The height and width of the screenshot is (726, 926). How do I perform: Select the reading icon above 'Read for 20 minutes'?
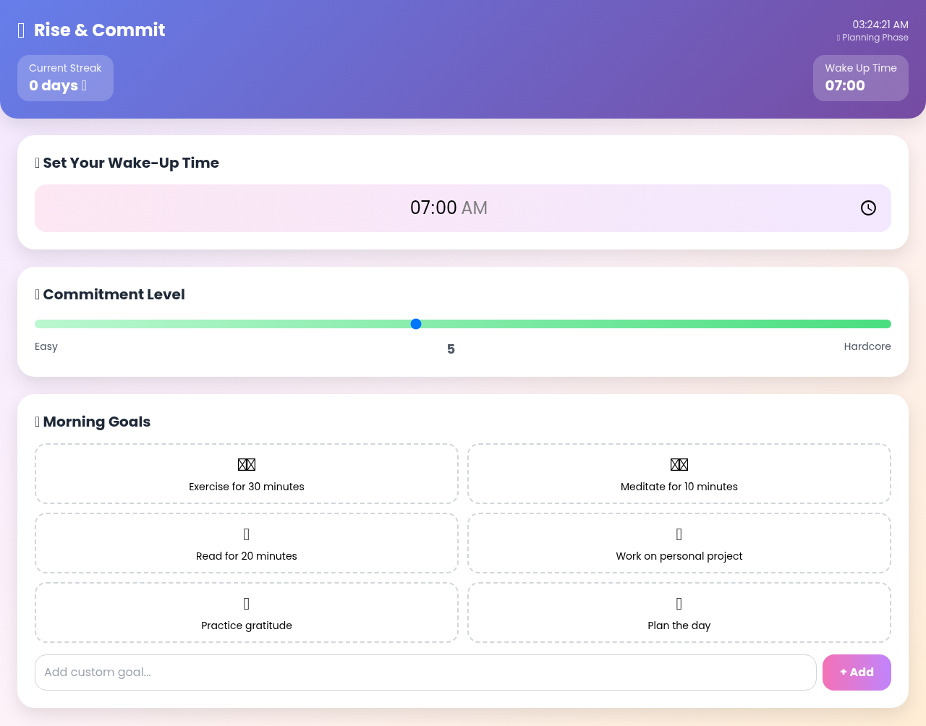click(246, 533)
